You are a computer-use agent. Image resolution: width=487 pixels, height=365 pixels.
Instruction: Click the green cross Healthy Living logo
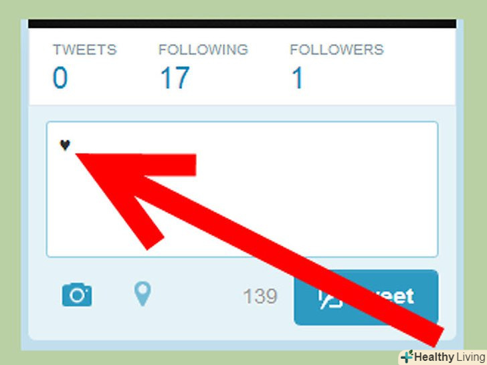[x=407, y=356]
